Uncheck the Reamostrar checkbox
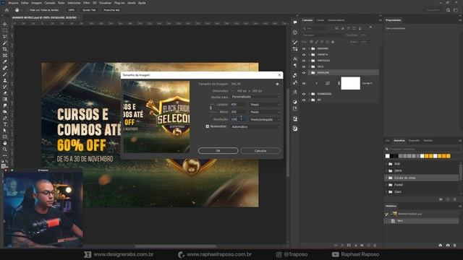 (208, 126)
